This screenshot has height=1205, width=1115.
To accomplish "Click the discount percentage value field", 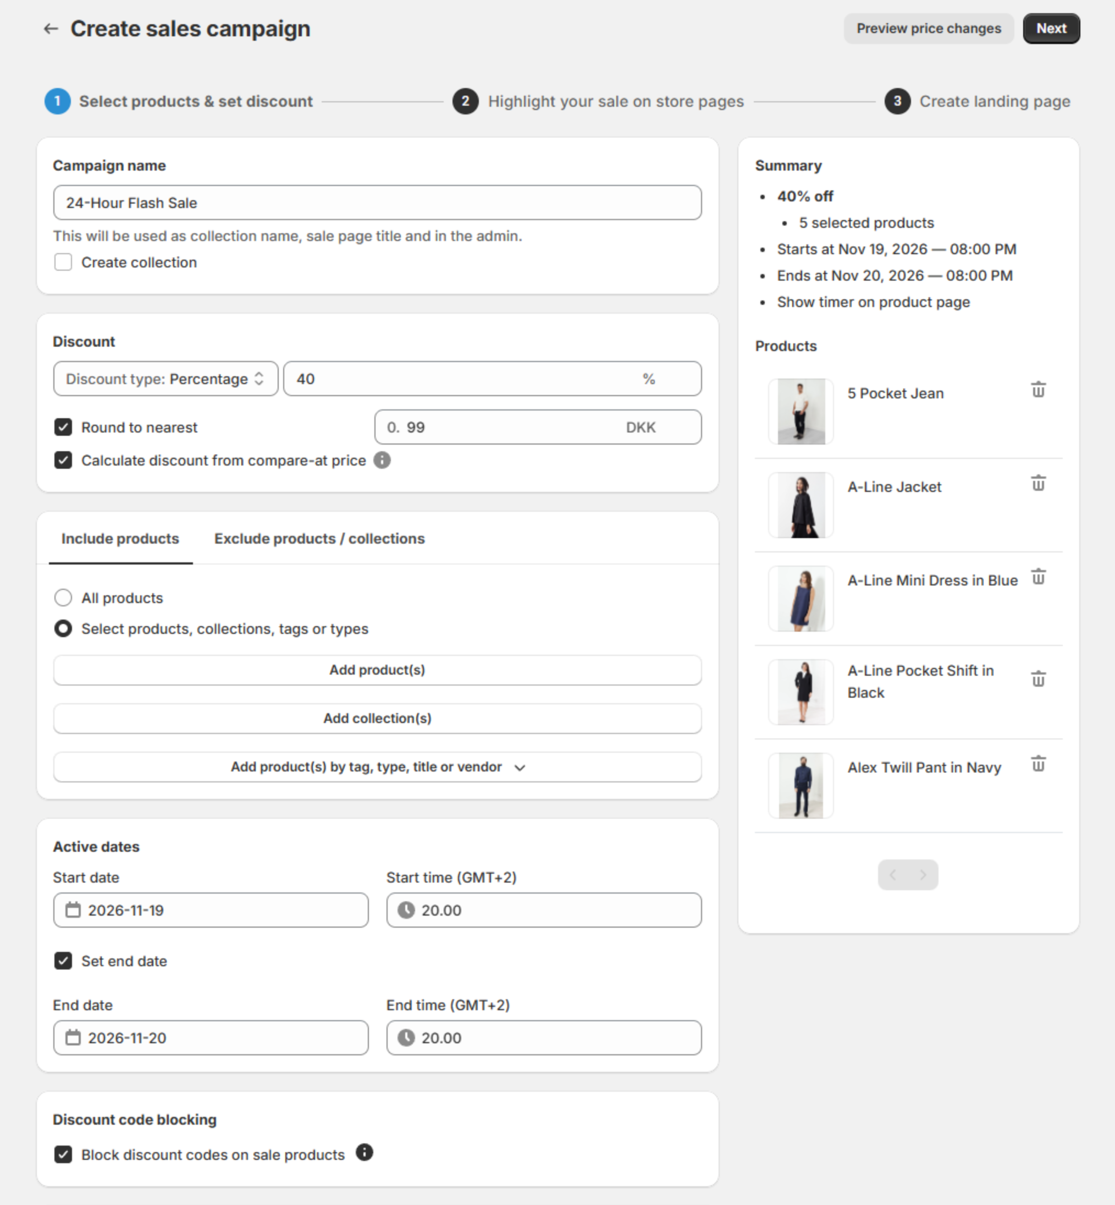I will click(492, 379).
